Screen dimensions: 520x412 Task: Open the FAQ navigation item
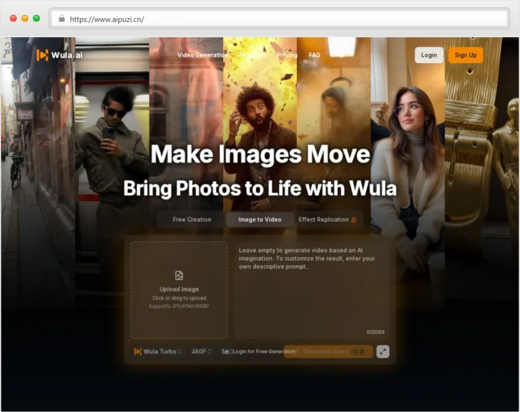tap(315, 55)
